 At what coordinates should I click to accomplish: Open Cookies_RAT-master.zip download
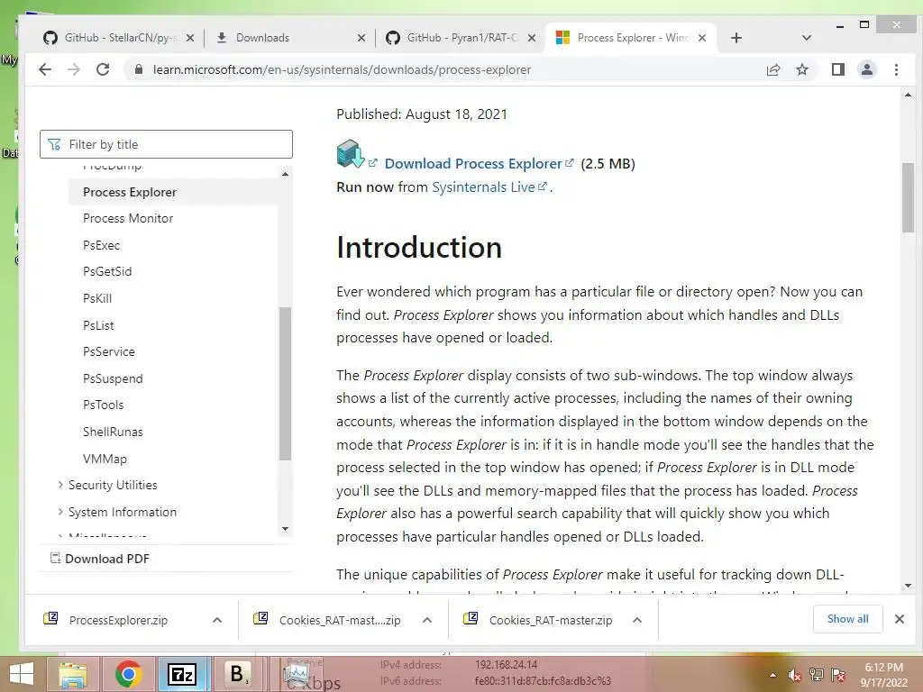pos(550,620)
